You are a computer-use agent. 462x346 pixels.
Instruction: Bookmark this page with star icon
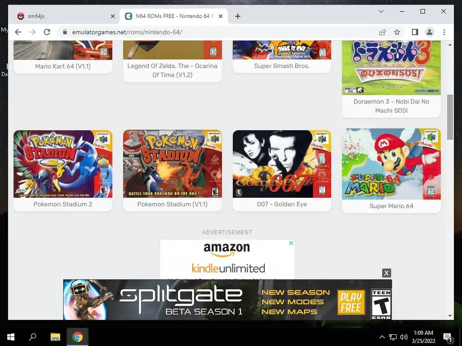[397, 32]
